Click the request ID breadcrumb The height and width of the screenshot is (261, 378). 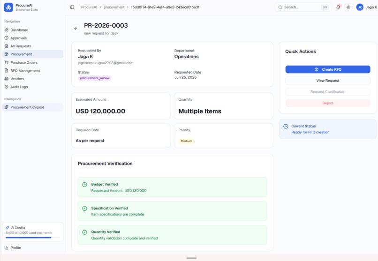(x=165, y=7)
